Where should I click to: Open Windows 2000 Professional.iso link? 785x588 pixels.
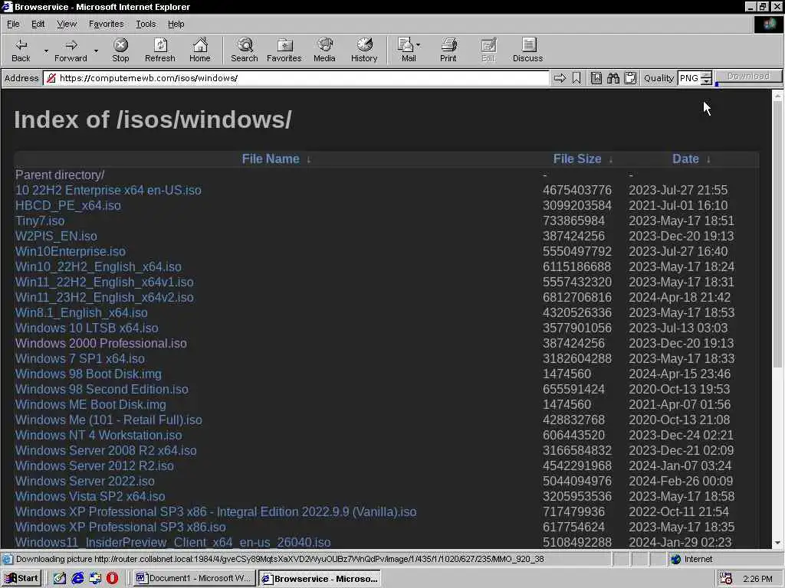click(x=101, y=344)
